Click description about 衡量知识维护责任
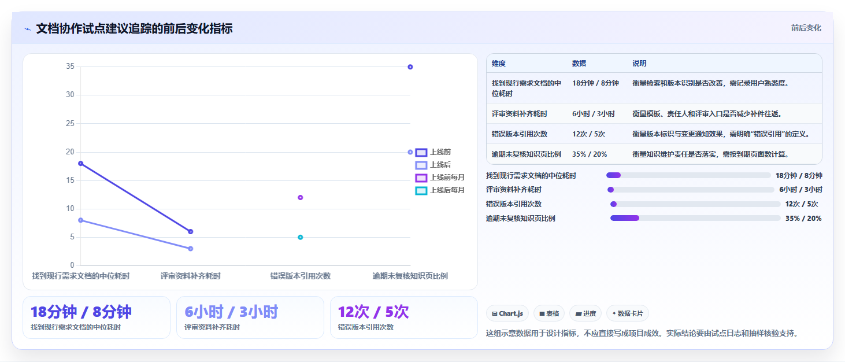Screen dimensions: 845x362 click(711, 154)
